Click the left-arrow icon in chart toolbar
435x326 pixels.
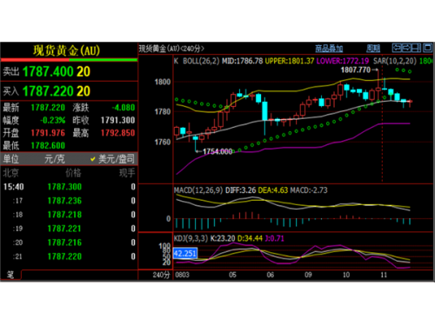click(x=397, y=48)
